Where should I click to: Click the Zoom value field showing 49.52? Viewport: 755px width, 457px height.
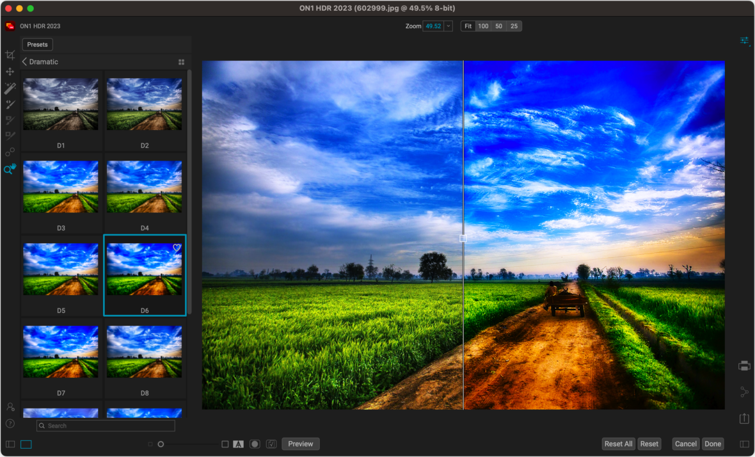coord(433,26)
